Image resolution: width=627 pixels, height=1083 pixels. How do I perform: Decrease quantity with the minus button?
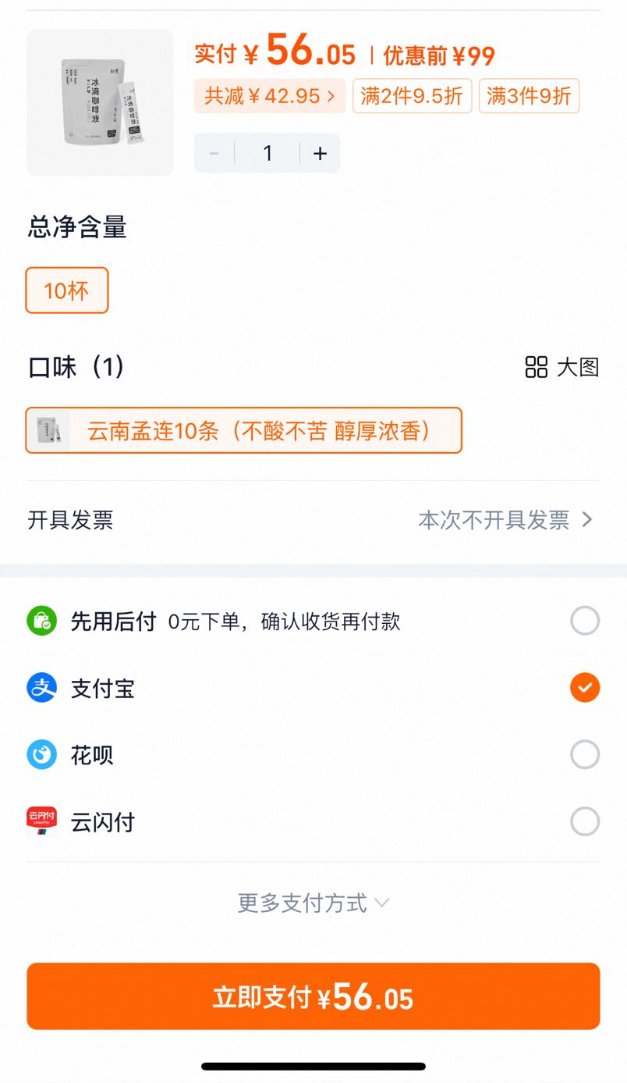point(214,153)
